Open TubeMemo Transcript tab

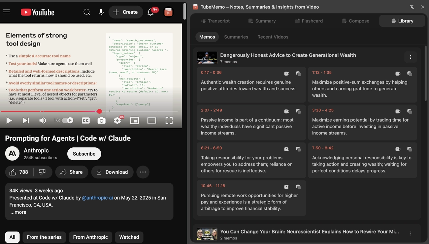coord(215,21)
